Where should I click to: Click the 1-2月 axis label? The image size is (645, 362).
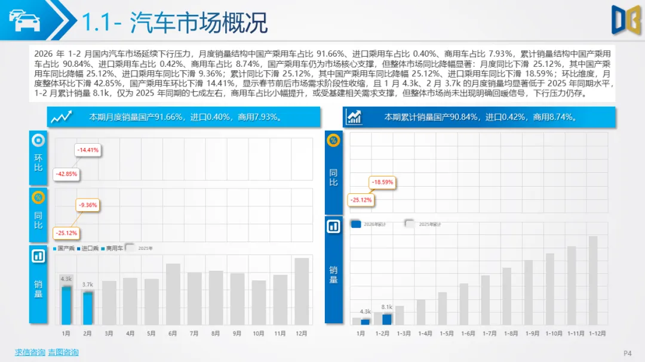point(382,333)
